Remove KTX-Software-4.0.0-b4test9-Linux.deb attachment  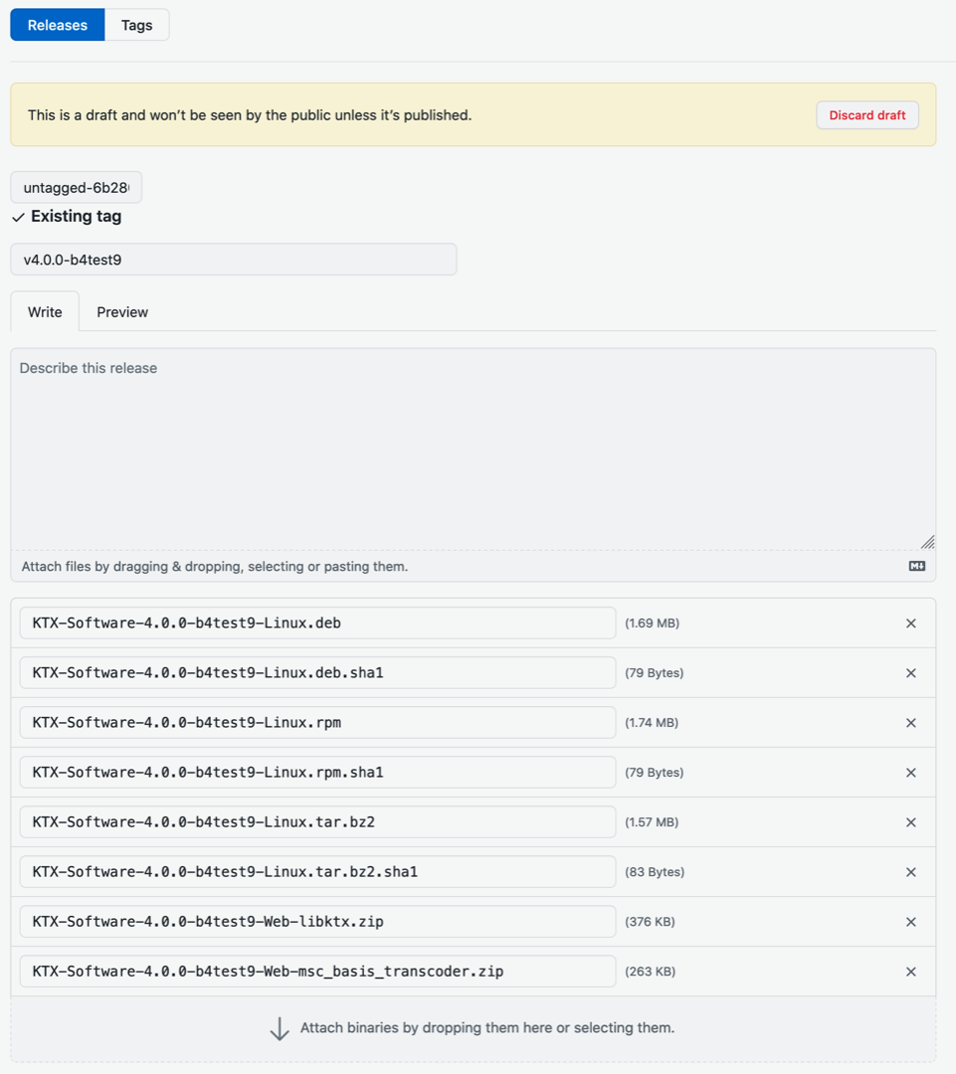pyautogui.click(x=910, y=623)
